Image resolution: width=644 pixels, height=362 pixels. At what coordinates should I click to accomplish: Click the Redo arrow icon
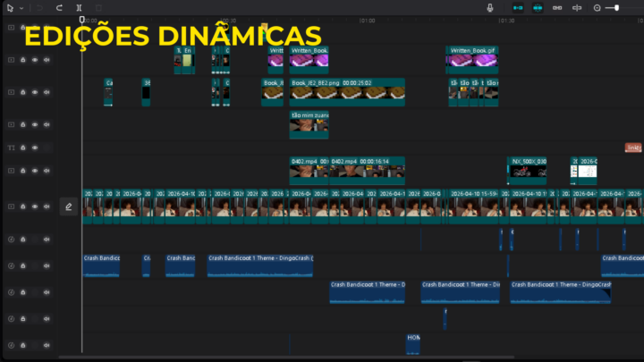(59, 7)
